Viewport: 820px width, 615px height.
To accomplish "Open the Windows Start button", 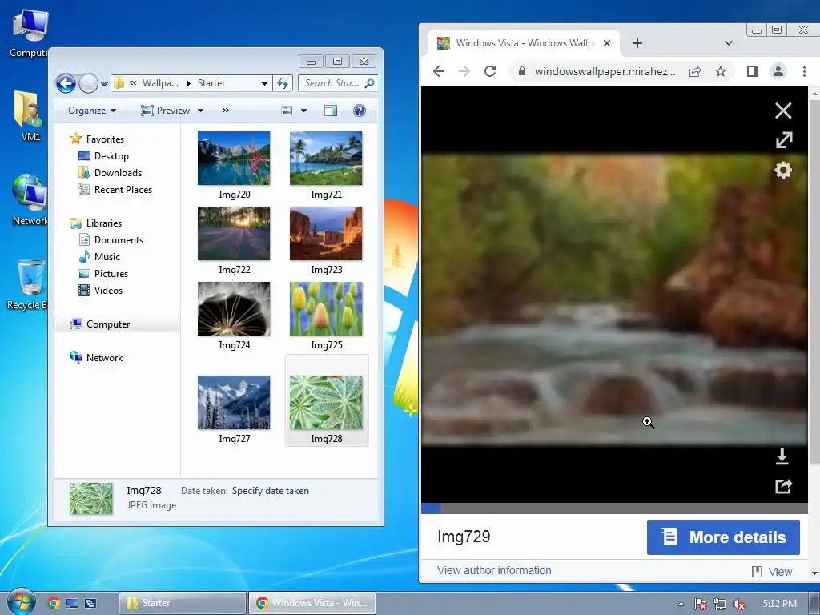I will (20, 601).
